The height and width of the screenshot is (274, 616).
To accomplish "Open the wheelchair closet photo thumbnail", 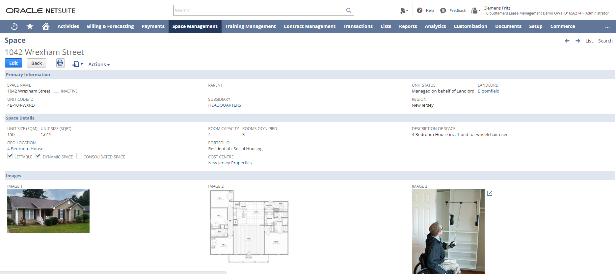I will 448,232.
